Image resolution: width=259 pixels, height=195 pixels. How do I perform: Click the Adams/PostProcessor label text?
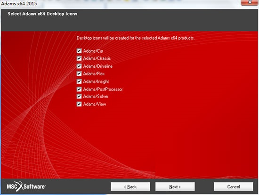[103, 89]
